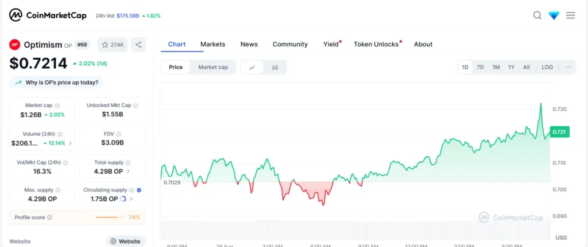
Task: Click the blue diamond rewards icon
Action: tap(554, 15)
